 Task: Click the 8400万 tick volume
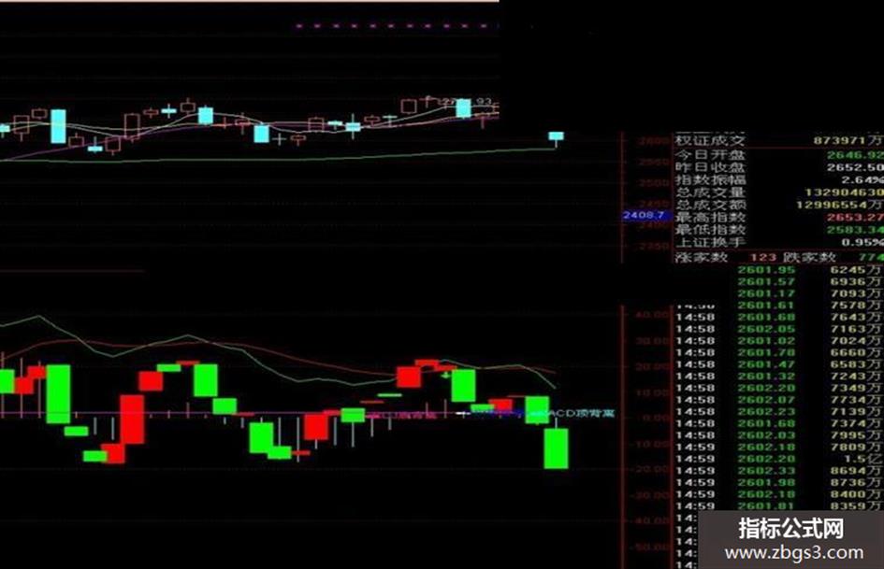tap(855, 494)
